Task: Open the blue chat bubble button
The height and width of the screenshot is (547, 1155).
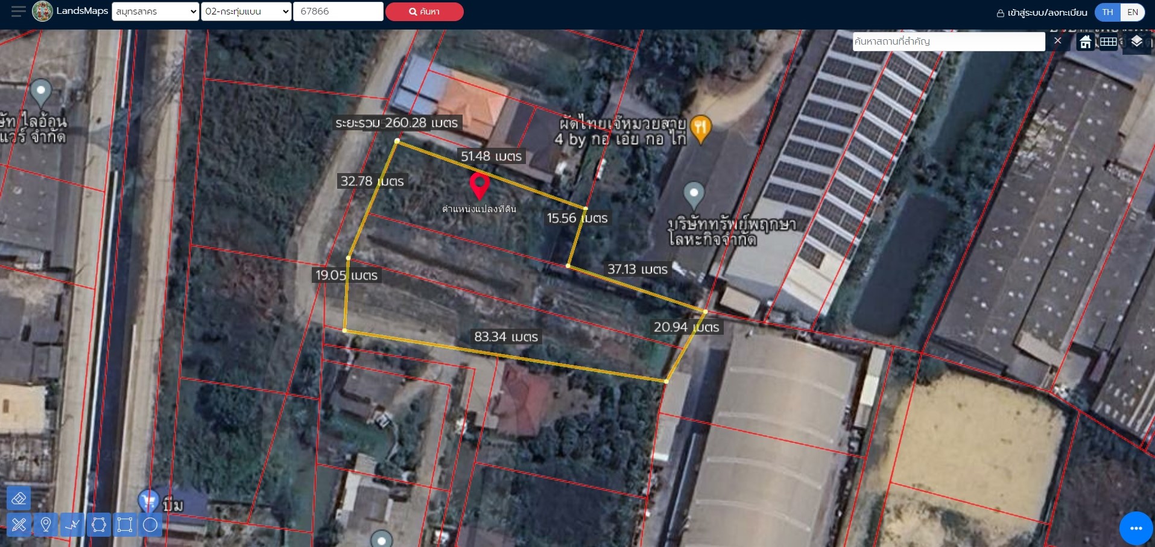Action: tap(1136, 528)
